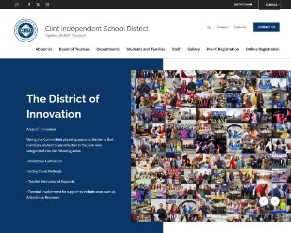Open the About Us menu

click(x=44, y=49)
